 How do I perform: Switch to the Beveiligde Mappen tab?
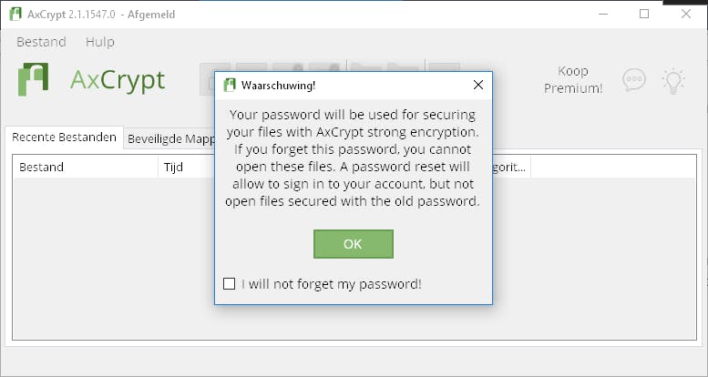(169, 138)
